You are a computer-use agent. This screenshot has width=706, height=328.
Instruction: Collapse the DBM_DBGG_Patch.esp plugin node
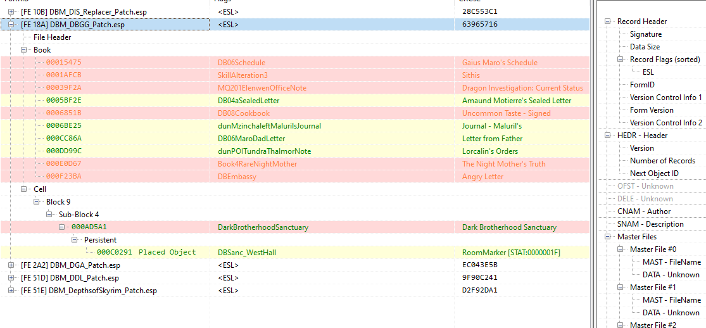(11, 25)
